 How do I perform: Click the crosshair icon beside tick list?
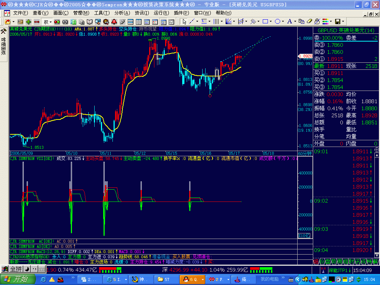[x=377, y=150]
